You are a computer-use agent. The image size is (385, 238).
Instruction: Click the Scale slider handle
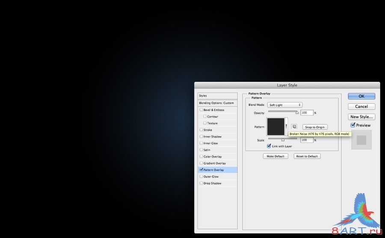coord(283,140)
